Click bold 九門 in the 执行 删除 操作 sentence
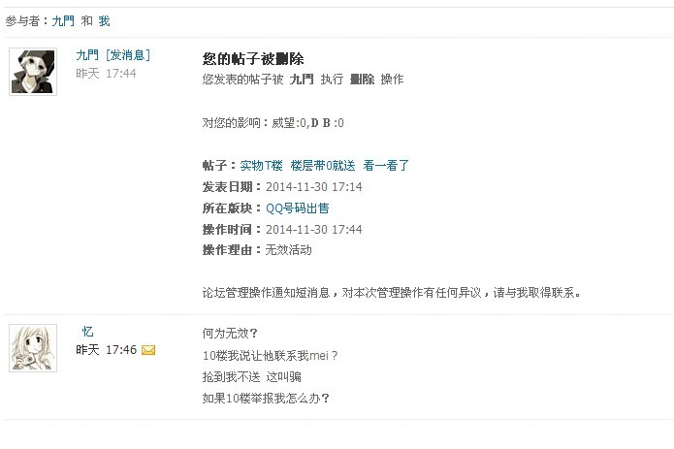The image size is (674, 449). [302, 80]
